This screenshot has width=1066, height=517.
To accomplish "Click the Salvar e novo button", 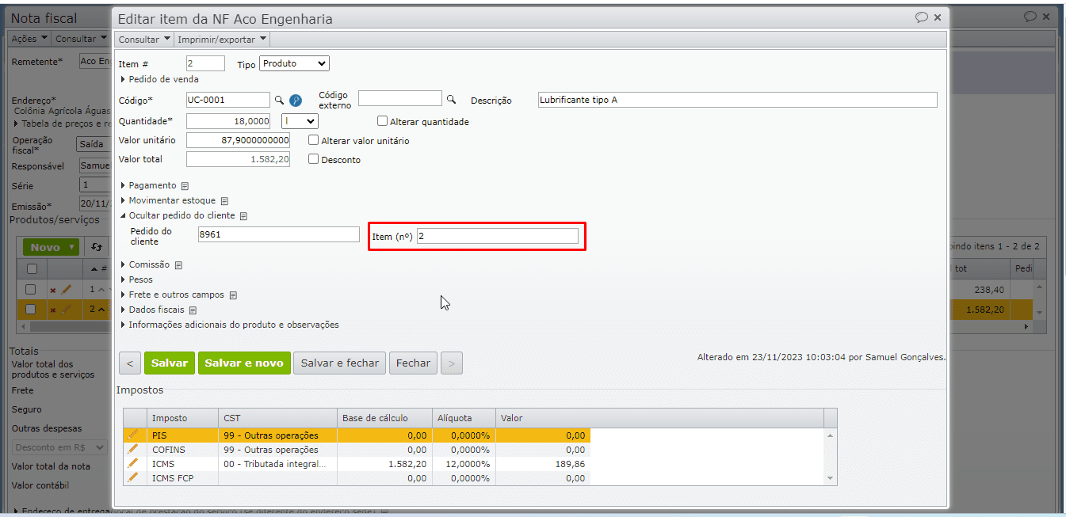I will click(243, 363).
